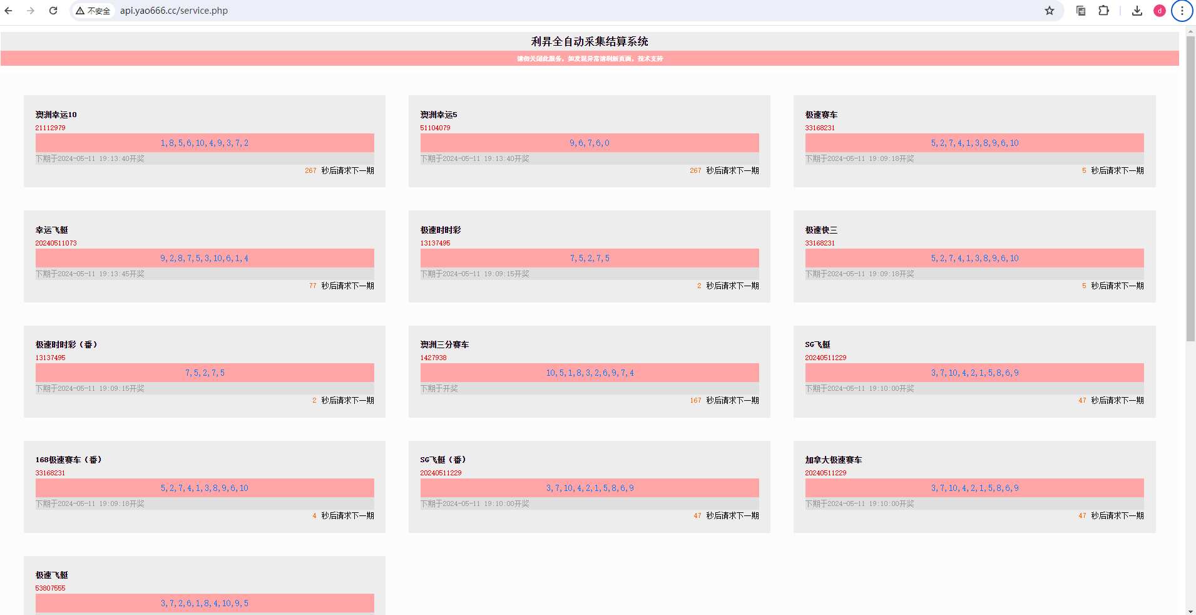Click the vertical page scrollbar

point(1190,188)
